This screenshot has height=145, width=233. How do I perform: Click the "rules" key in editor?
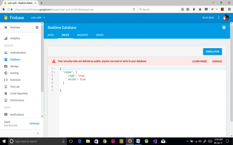coord(68,72)
